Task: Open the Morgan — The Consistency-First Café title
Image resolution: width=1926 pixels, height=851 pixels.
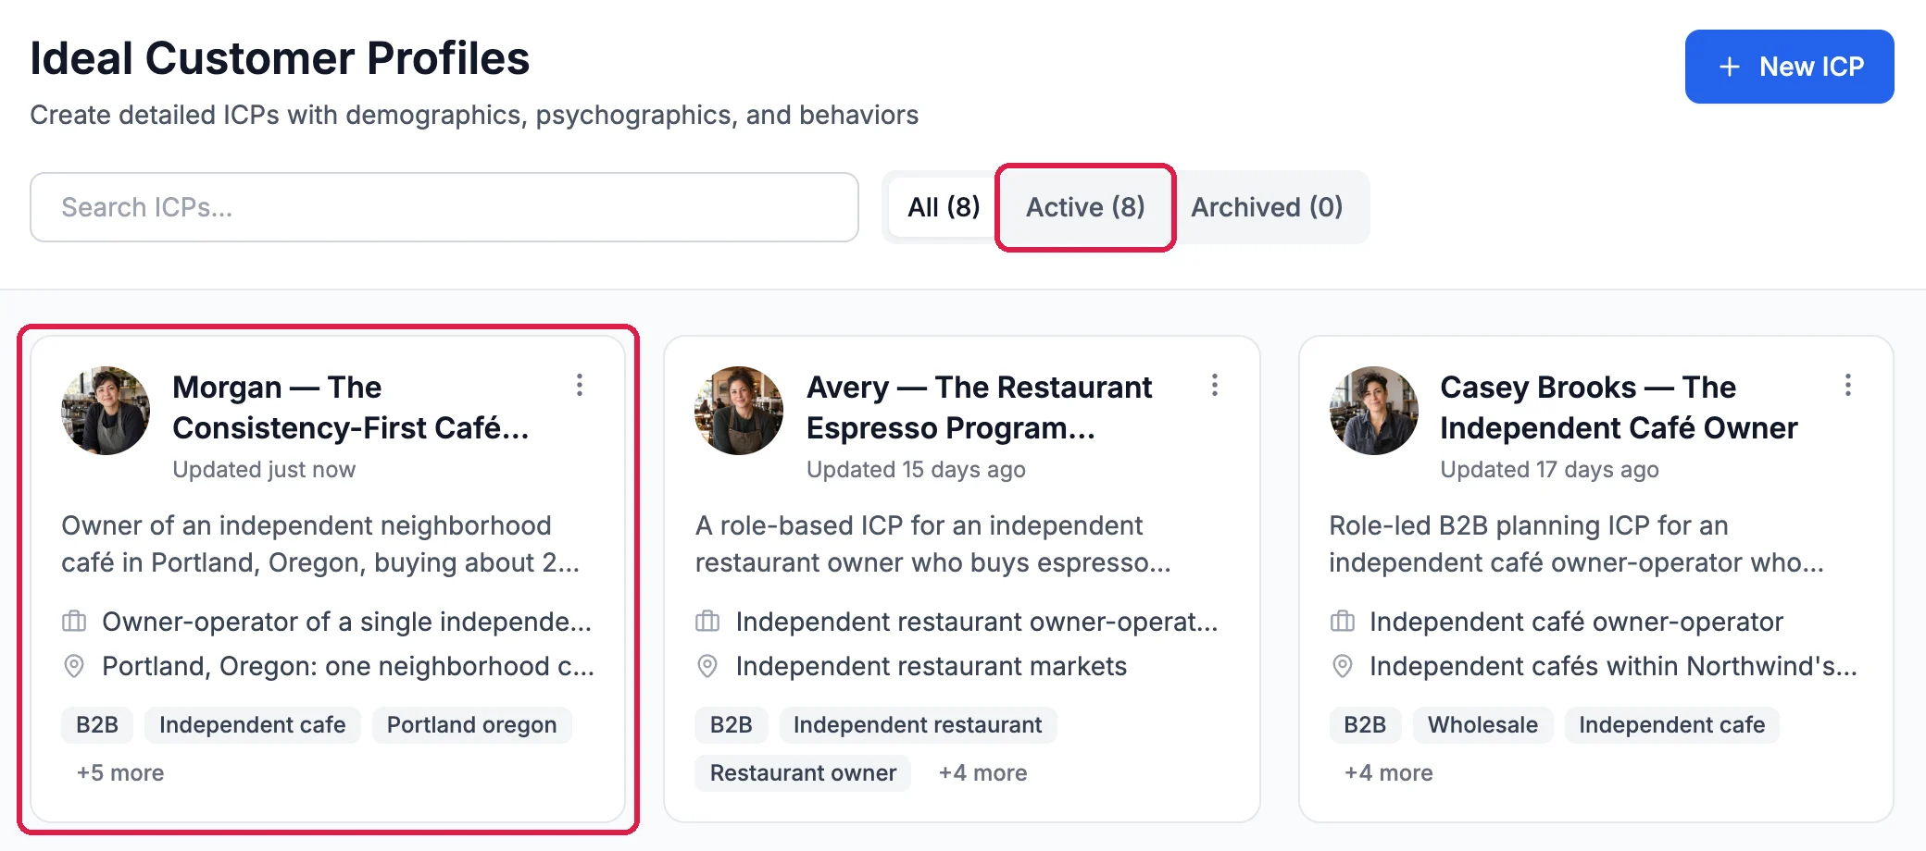Action: tap(351, 407)
